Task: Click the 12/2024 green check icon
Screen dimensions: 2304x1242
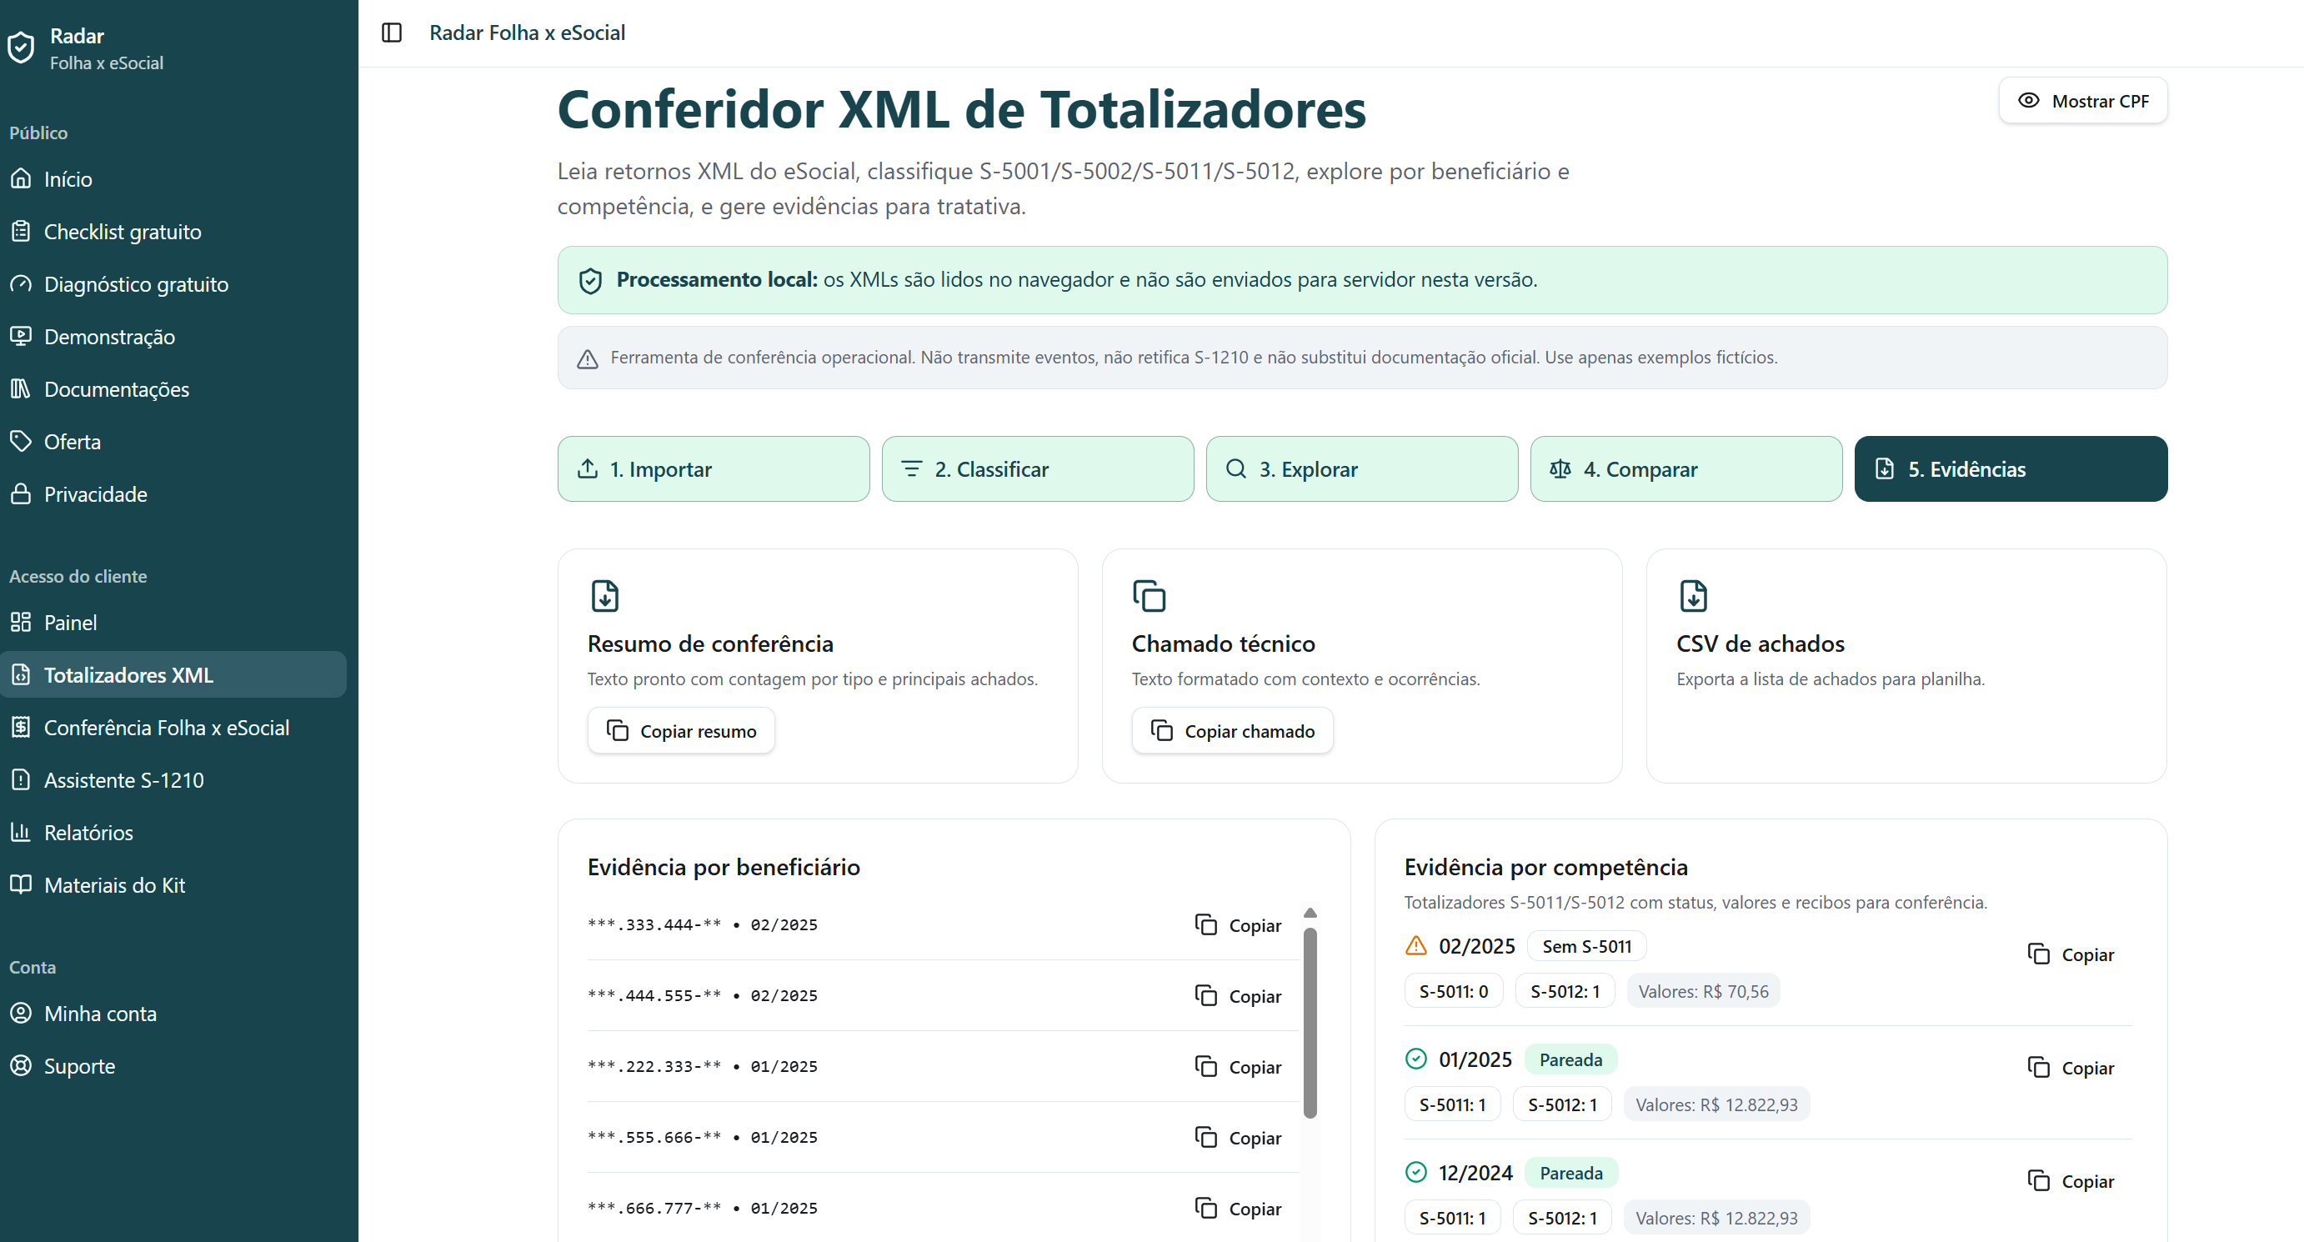Action: coord(1416,1172)
